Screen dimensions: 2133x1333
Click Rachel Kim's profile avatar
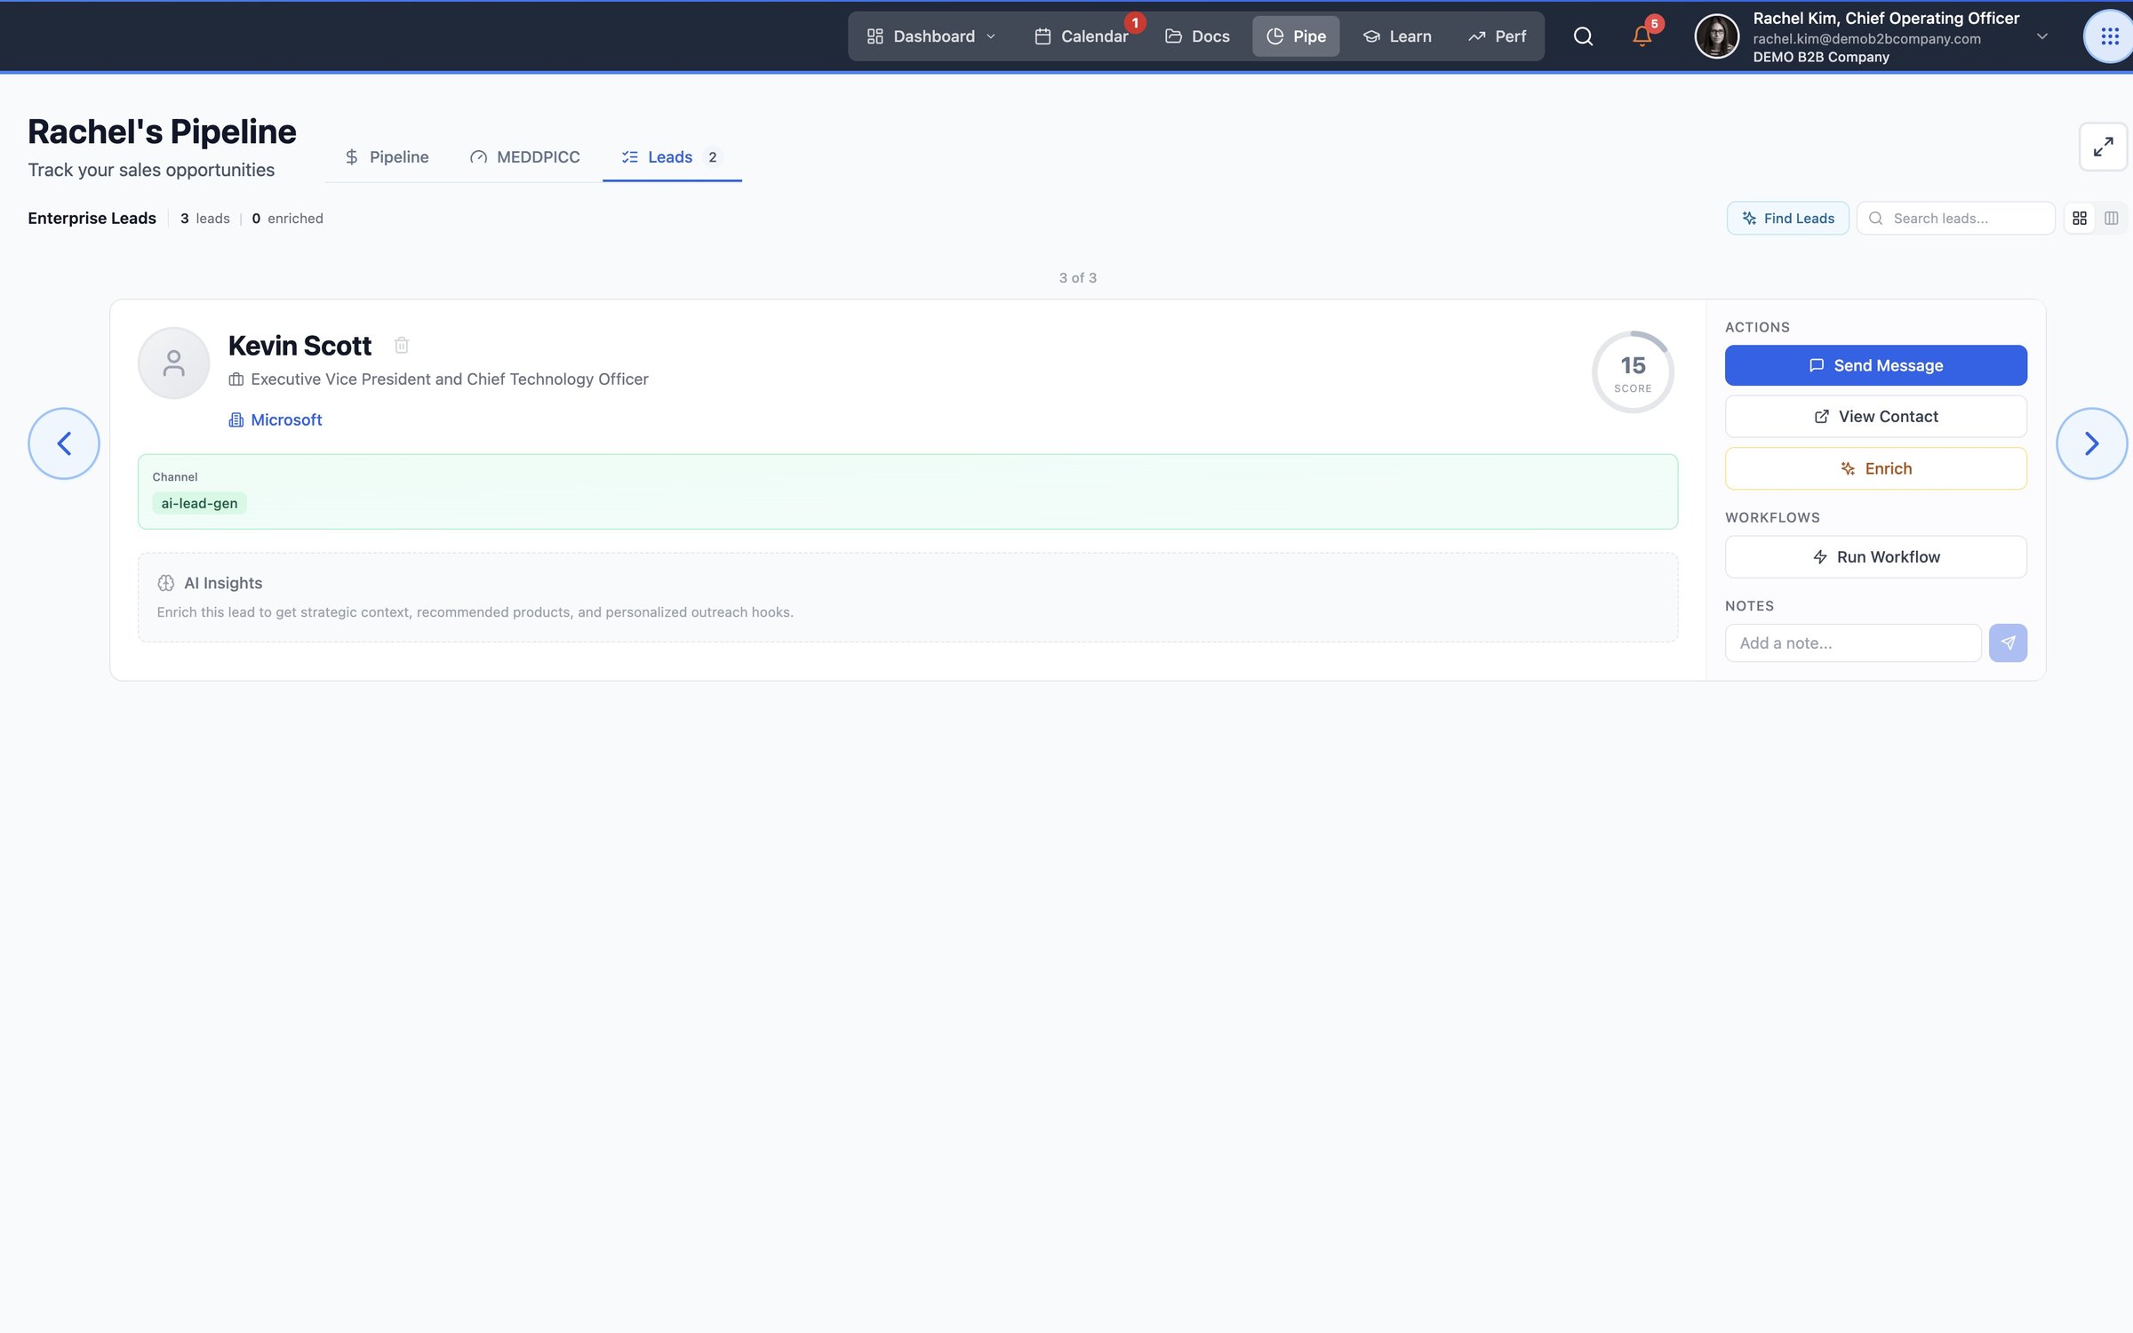point(1716,36)
